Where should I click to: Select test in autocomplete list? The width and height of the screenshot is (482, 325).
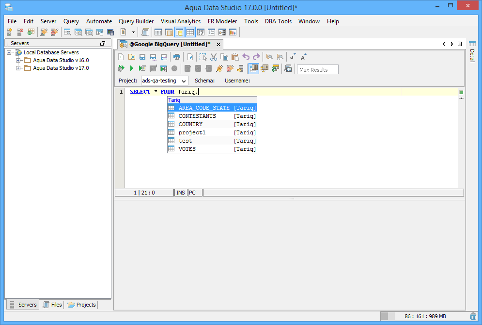212,141
